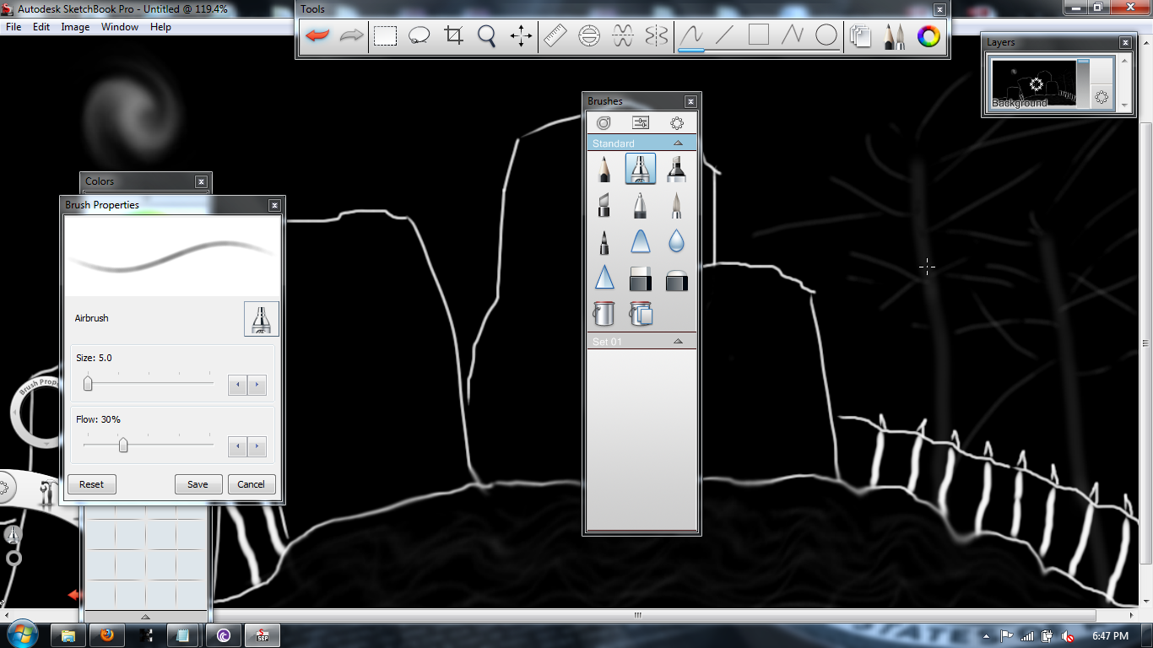Decrease Size with left stepper arrow
Viewport: 1153px width, 648px height.
(238, 385)
